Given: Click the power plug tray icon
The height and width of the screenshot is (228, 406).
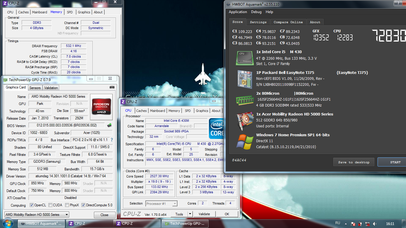Looking at the screenshot, I should pyautogui.click(x=360, y=224).
